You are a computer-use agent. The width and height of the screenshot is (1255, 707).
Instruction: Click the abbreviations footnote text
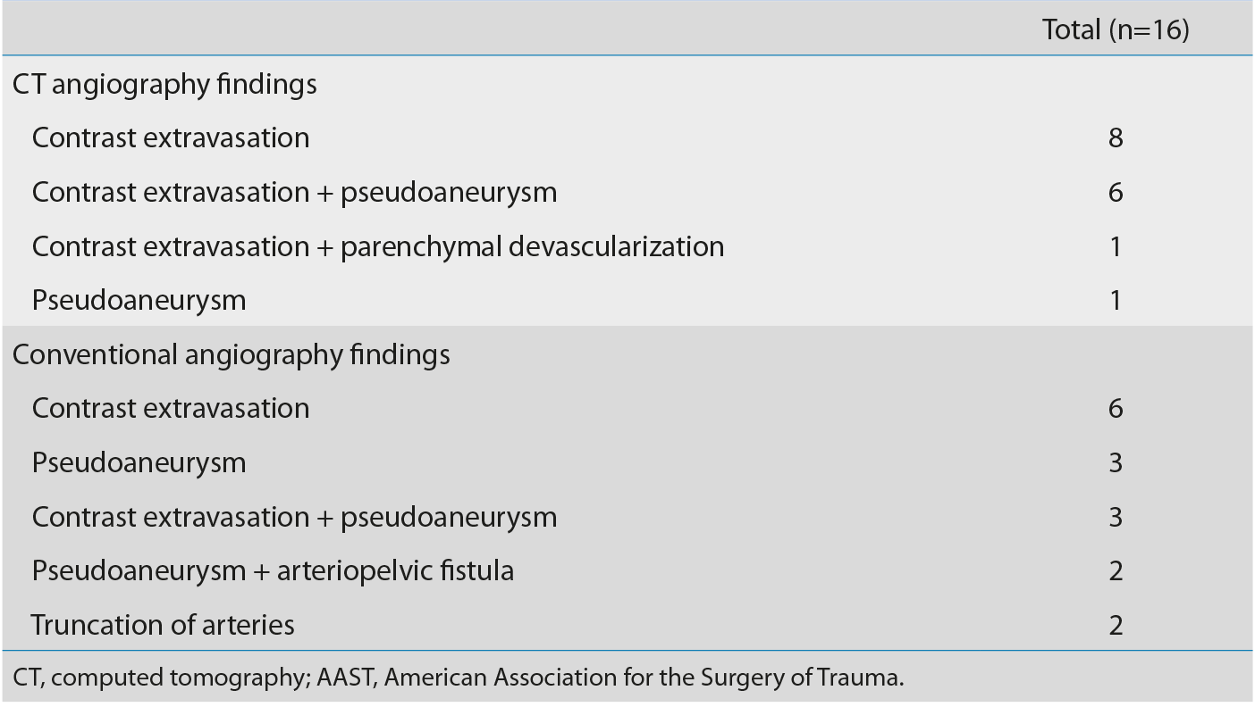click(459, 678)
